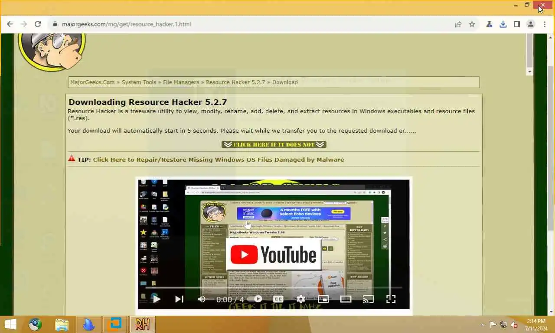Switch video to theater mode

pos(346,299)
